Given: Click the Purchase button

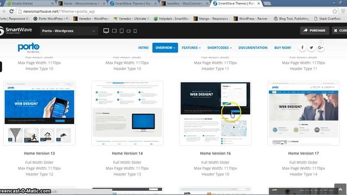Looking at the screenshot, I should pos(314,30).
